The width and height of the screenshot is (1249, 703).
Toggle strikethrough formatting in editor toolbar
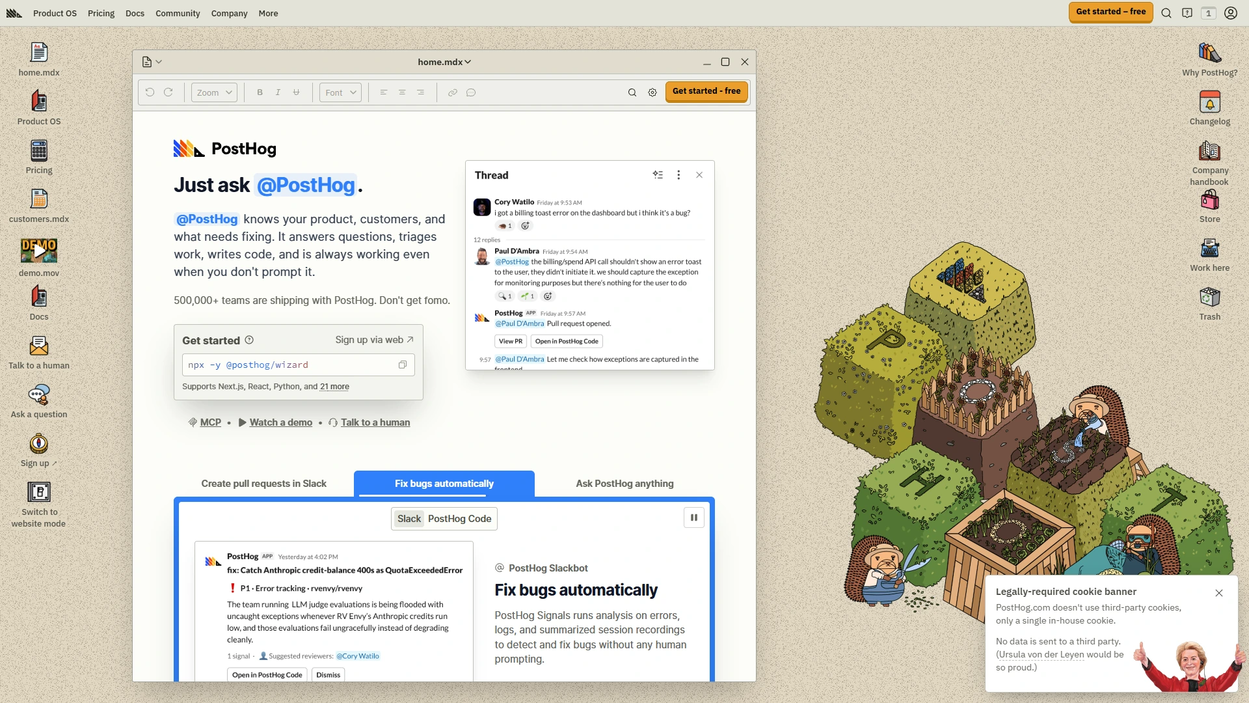[296, 92]
